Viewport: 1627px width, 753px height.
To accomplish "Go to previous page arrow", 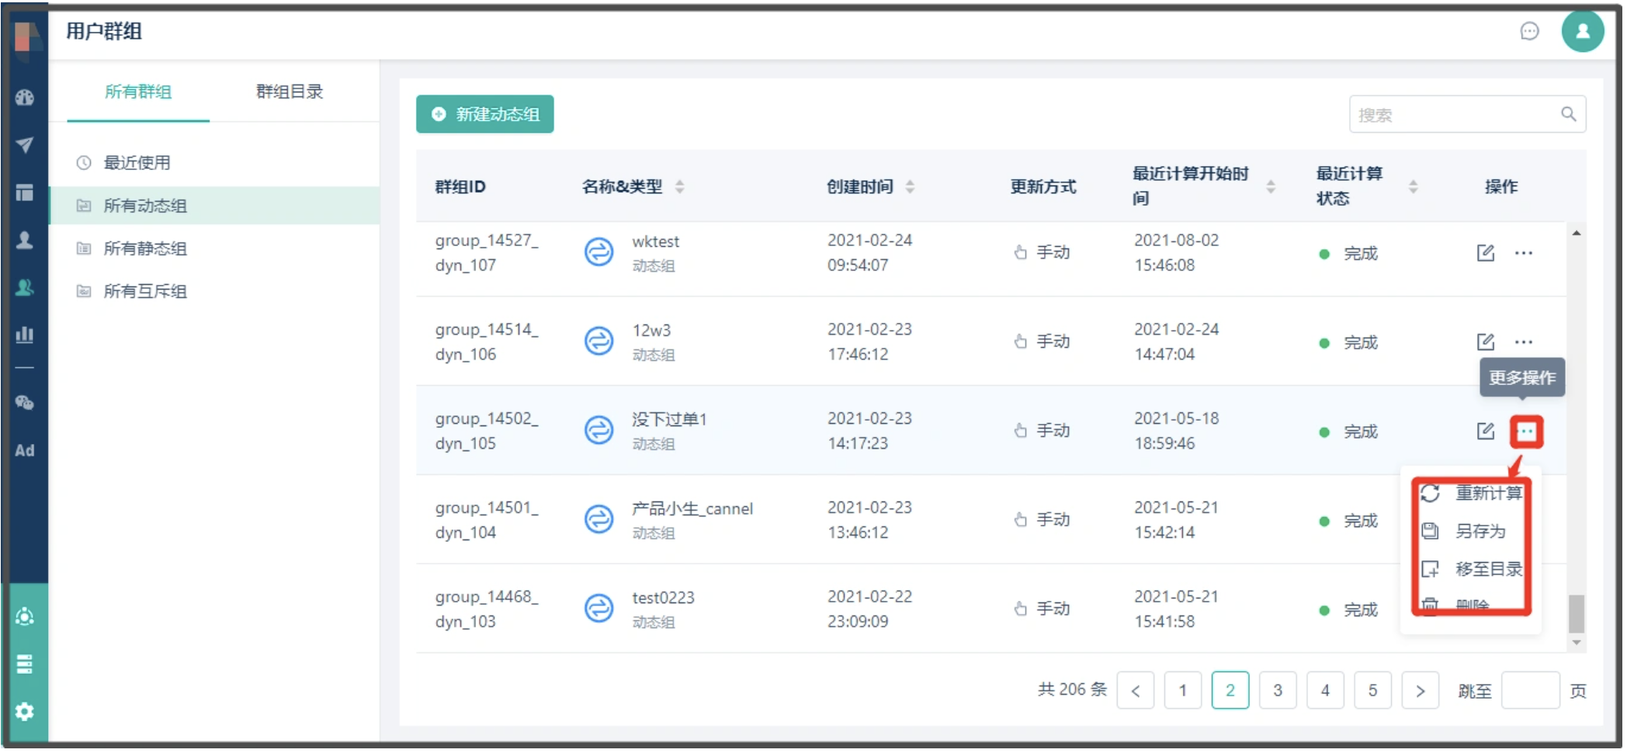I will (1136, 690).
